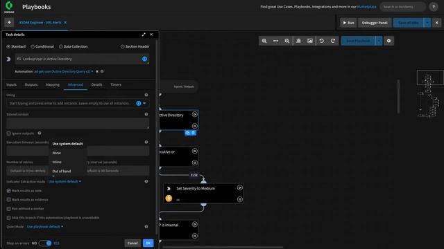
Task: Click the auto-arrange layout icon
Action: pos(298,41)
